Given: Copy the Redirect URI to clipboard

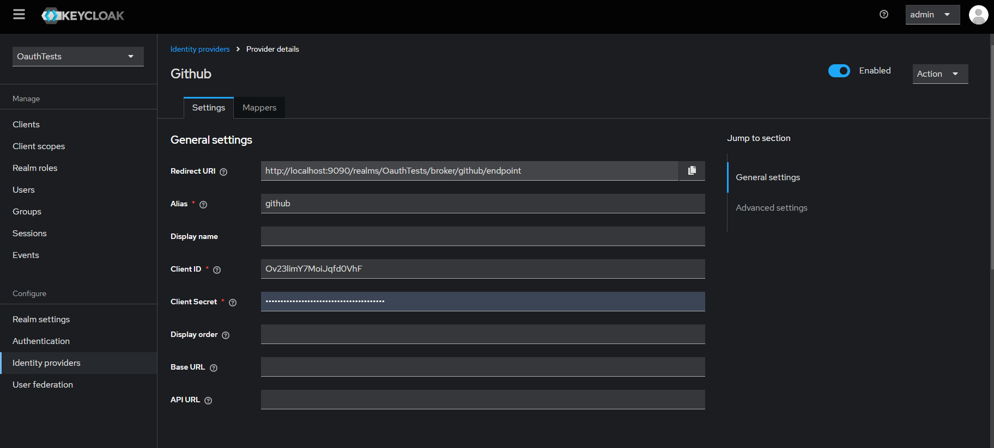Looking at the screenshot, I should 692,170.
